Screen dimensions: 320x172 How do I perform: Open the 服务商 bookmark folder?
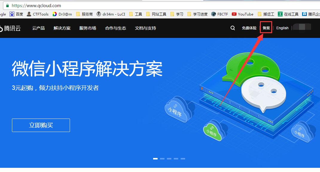coord(84,14)
